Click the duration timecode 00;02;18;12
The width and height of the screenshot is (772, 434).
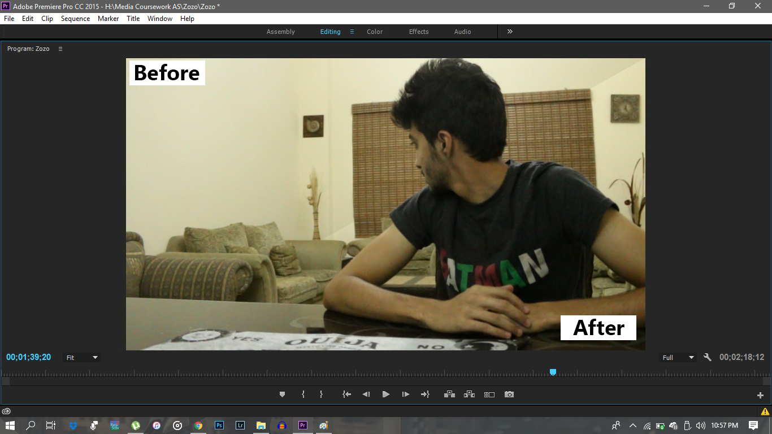click(x=741, y=357)
